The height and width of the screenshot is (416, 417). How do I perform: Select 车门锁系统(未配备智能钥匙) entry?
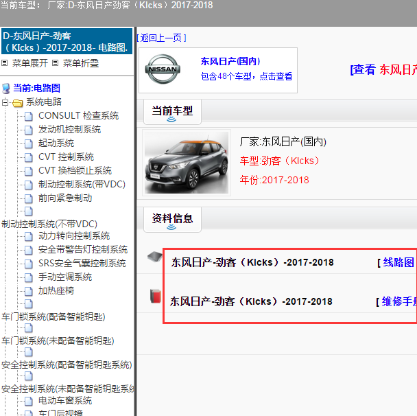58,340
